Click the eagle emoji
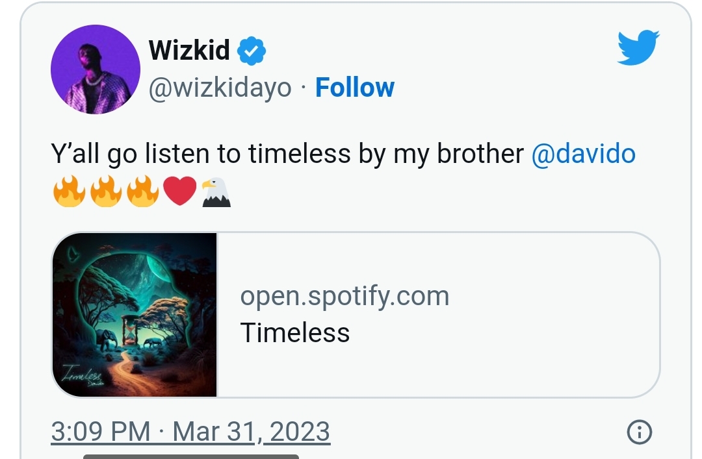The image size is (702, 459). click(x=216, y=192)
